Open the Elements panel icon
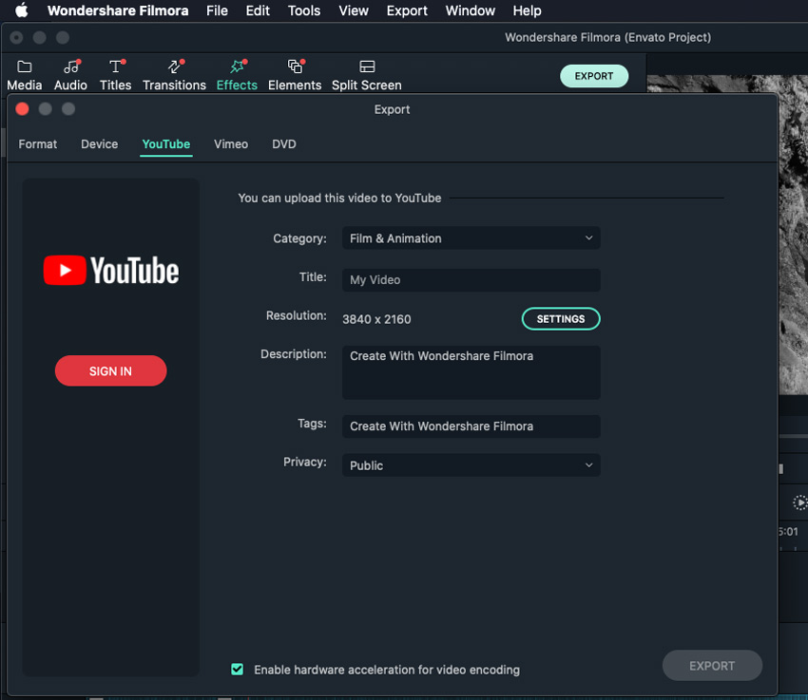Image resolution: width=808 pixels, height=700 pixels. tap(296, 66)
